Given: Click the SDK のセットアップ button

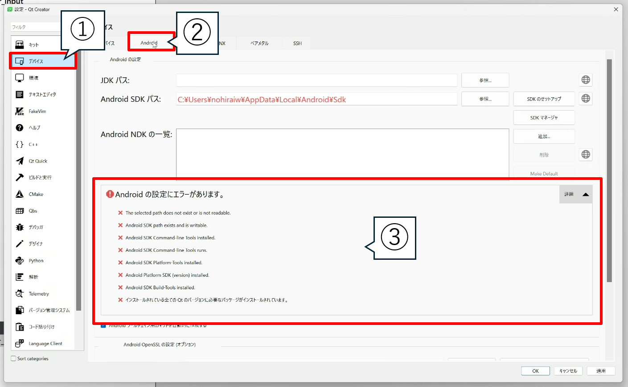Looking at the screenshot, I should click(x=544, y=99).
